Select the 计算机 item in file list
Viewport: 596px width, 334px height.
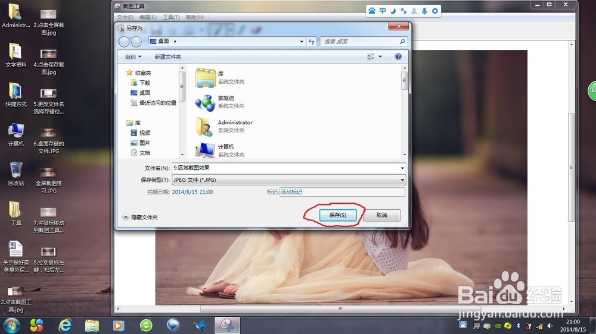click(x=220, y=150)
